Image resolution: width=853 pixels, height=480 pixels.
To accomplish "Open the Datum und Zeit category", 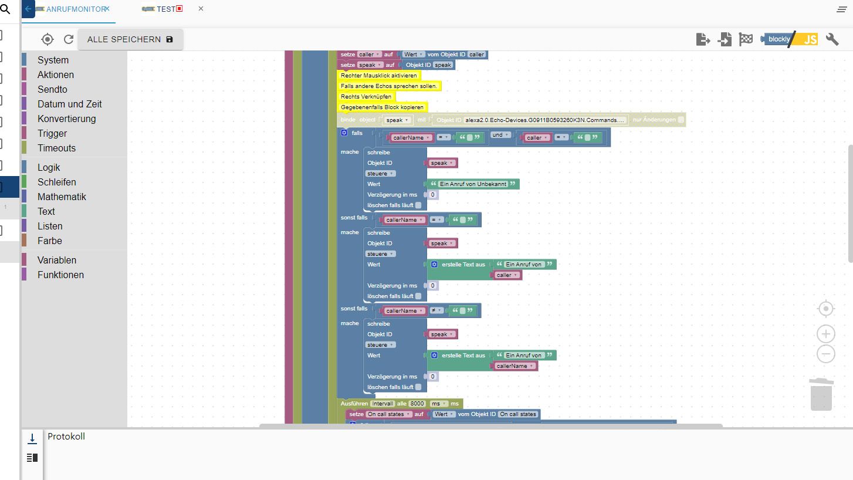I will point(70,104).
